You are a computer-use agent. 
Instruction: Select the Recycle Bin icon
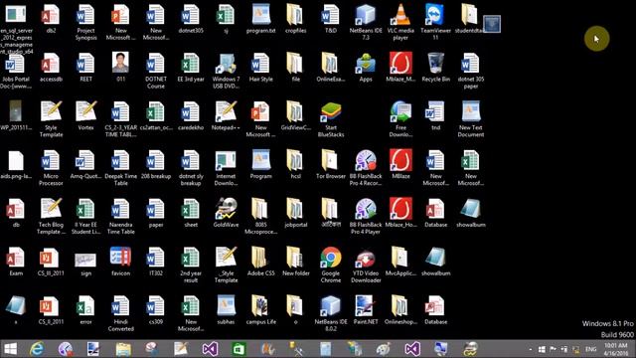pos(435,68)
